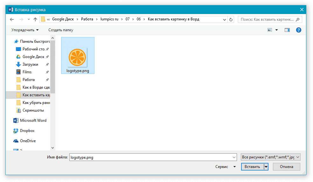Expand the file name history dropdown
This screenshot has width=313, height=182.
point(234,157)
